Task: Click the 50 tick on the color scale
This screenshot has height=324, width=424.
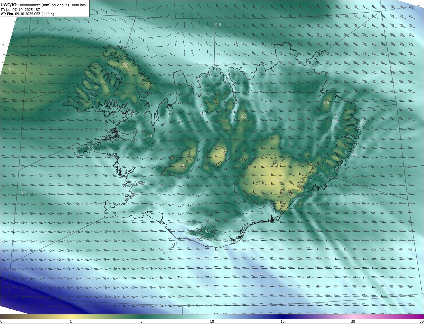Action: click(x=421, y=321)
